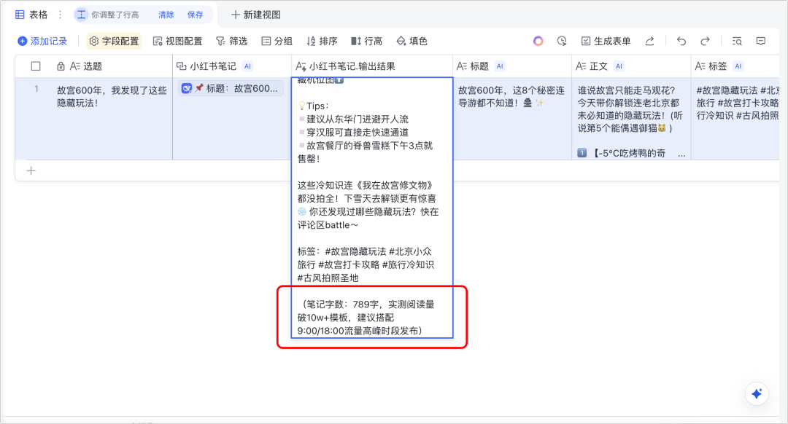This screenshot has height=424, width=788.
Task: Select the 正文 cell starting 谁说故宫只能走马观花
Action: click(631, 119)
